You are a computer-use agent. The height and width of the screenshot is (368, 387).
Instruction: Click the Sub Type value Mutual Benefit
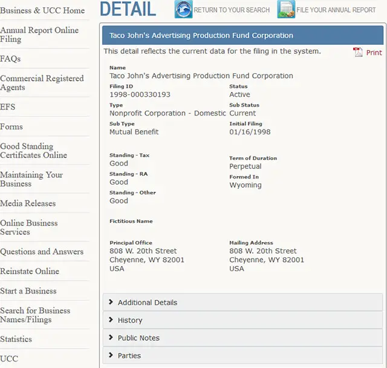tap(134, 132)
